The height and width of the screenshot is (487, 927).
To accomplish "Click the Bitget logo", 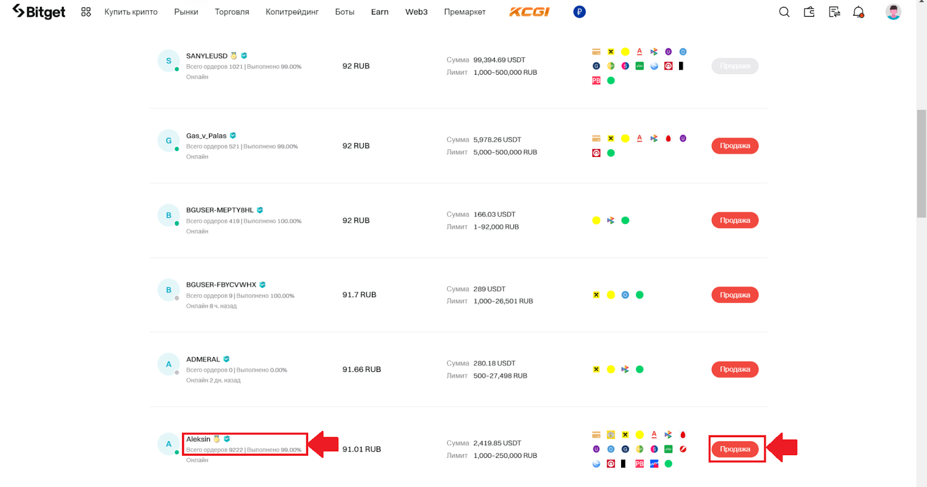I will (x=39, y=12).
